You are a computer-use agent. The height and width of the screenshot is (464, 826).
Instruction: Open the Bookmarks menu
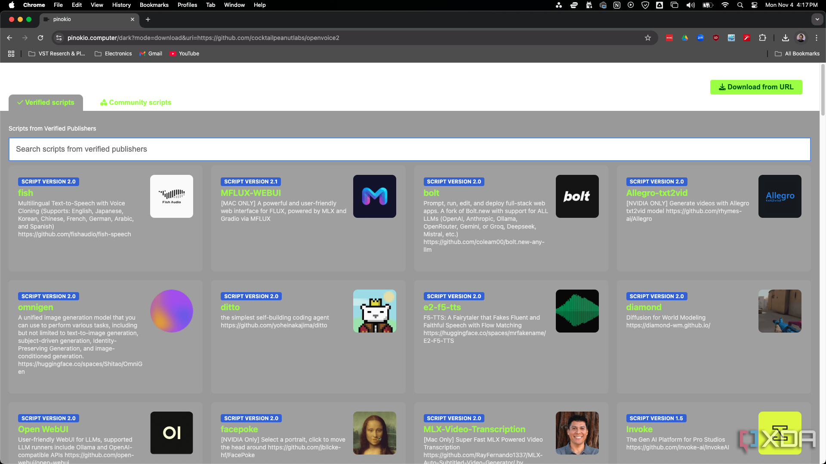click(x=154, y=5)
